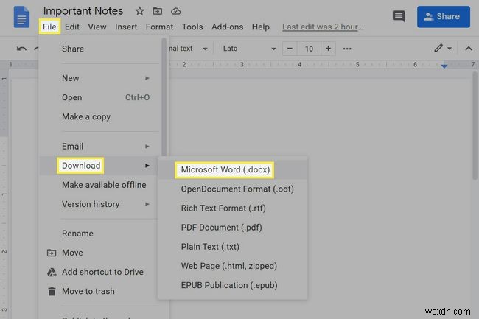This screenshot has height=319, width=479.
Task: Click the move to folder icon beside title
Action: [x=157, y=11]
